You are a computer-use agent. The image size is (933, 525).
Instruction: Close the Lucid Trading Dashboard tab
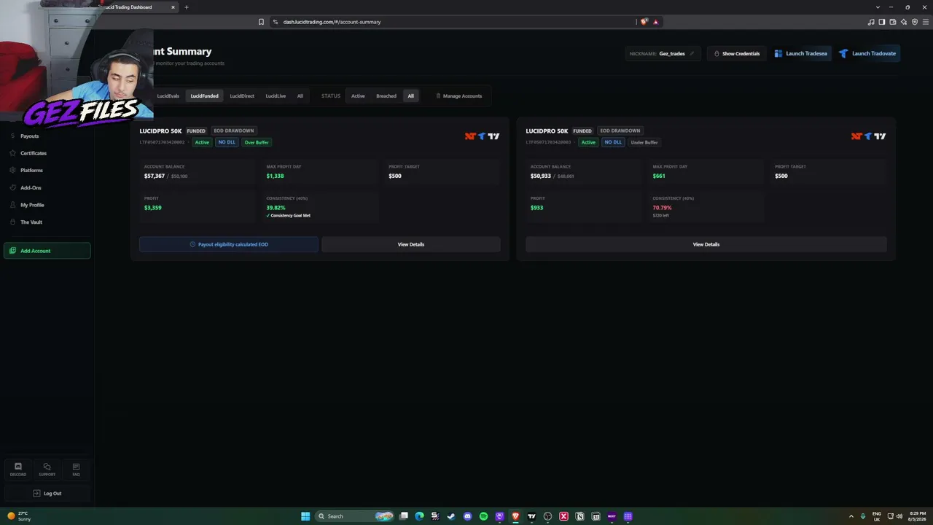(173, 7)
